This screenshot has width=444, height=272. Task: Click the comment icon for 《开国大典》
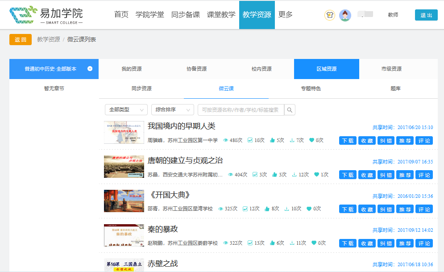pyautogui.click(x=245, y=209)
